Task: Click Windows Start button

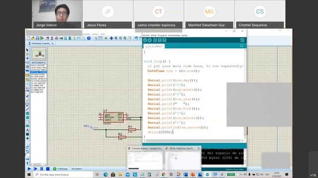Action: point(29,175)
